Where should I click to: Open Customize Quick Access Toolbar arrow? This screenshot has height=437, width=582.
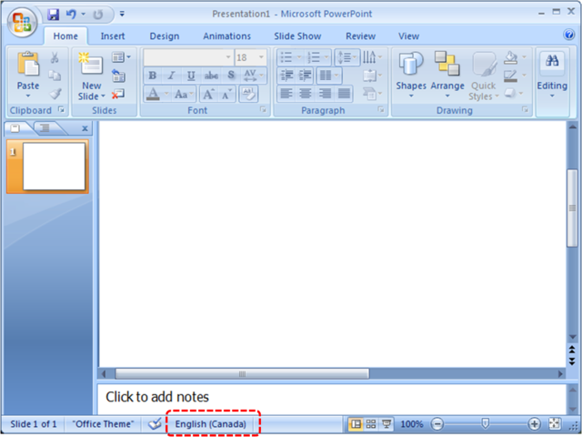click(x=122, y=15)
